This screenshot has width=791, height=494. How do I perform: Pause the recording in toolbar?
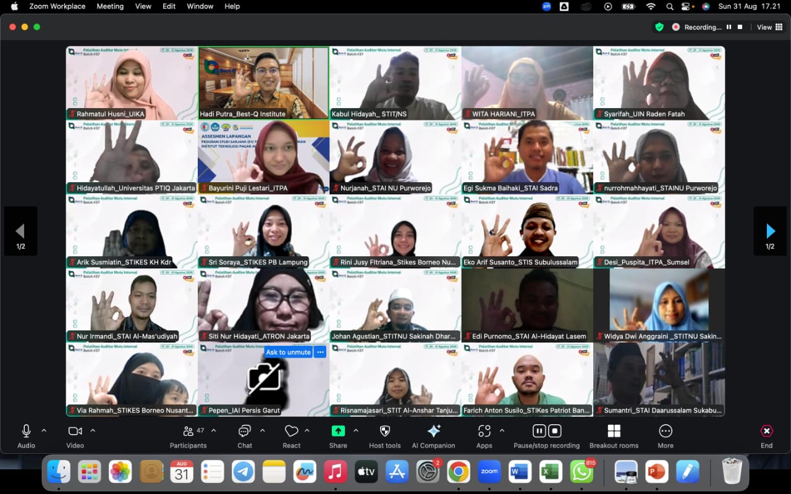click(x=539, y=431)
